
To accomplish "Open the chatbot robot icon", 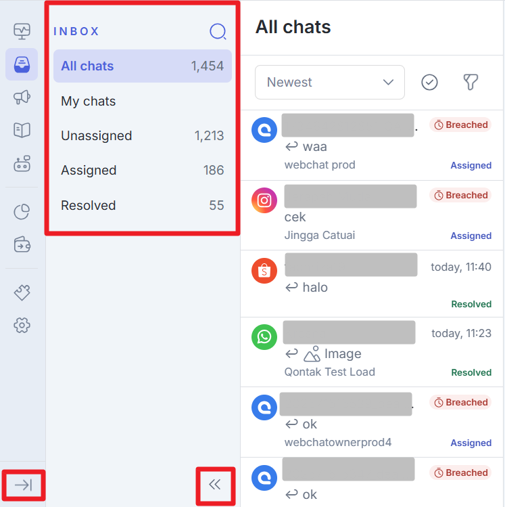I will [22, 163].
